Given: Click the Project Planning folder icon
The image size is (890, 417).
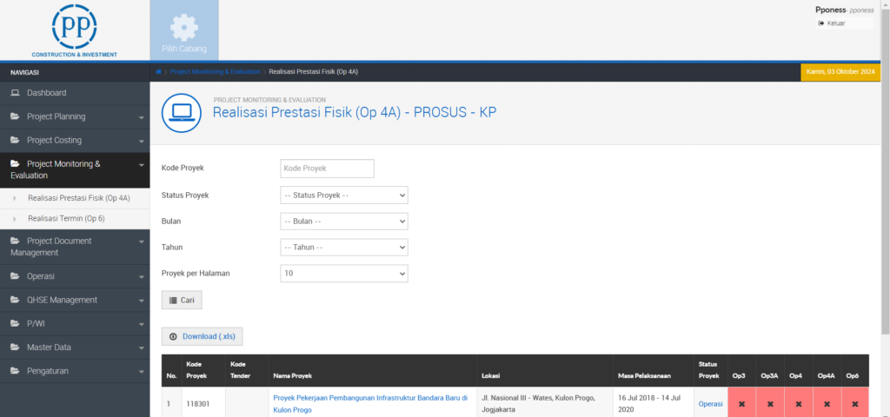Looking at the screenshot, I should coord(15,116).
